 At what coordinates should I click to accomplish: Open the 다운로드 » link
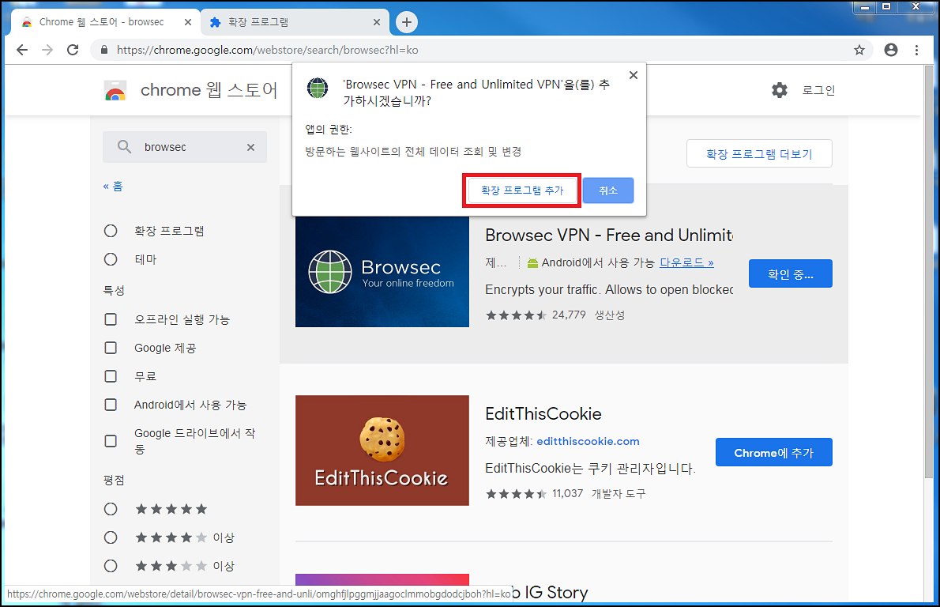click(x=686, y=262)
